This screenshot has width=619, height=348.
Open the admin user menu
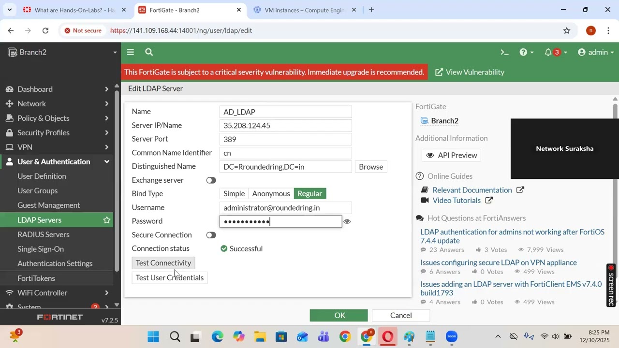point(596,52)
